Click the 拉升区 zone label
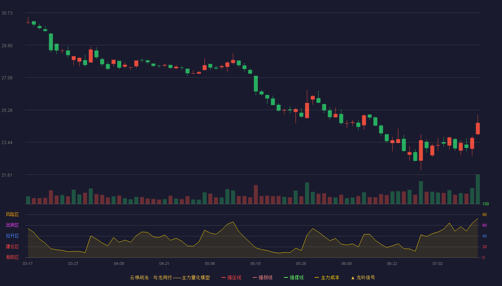502x286 pixels. tap(13, 236)
